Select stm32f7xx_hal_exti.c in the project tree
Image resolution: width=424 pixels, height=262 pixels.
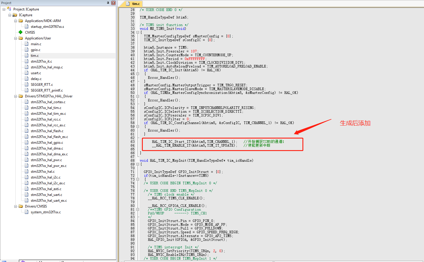pos(46,189)
